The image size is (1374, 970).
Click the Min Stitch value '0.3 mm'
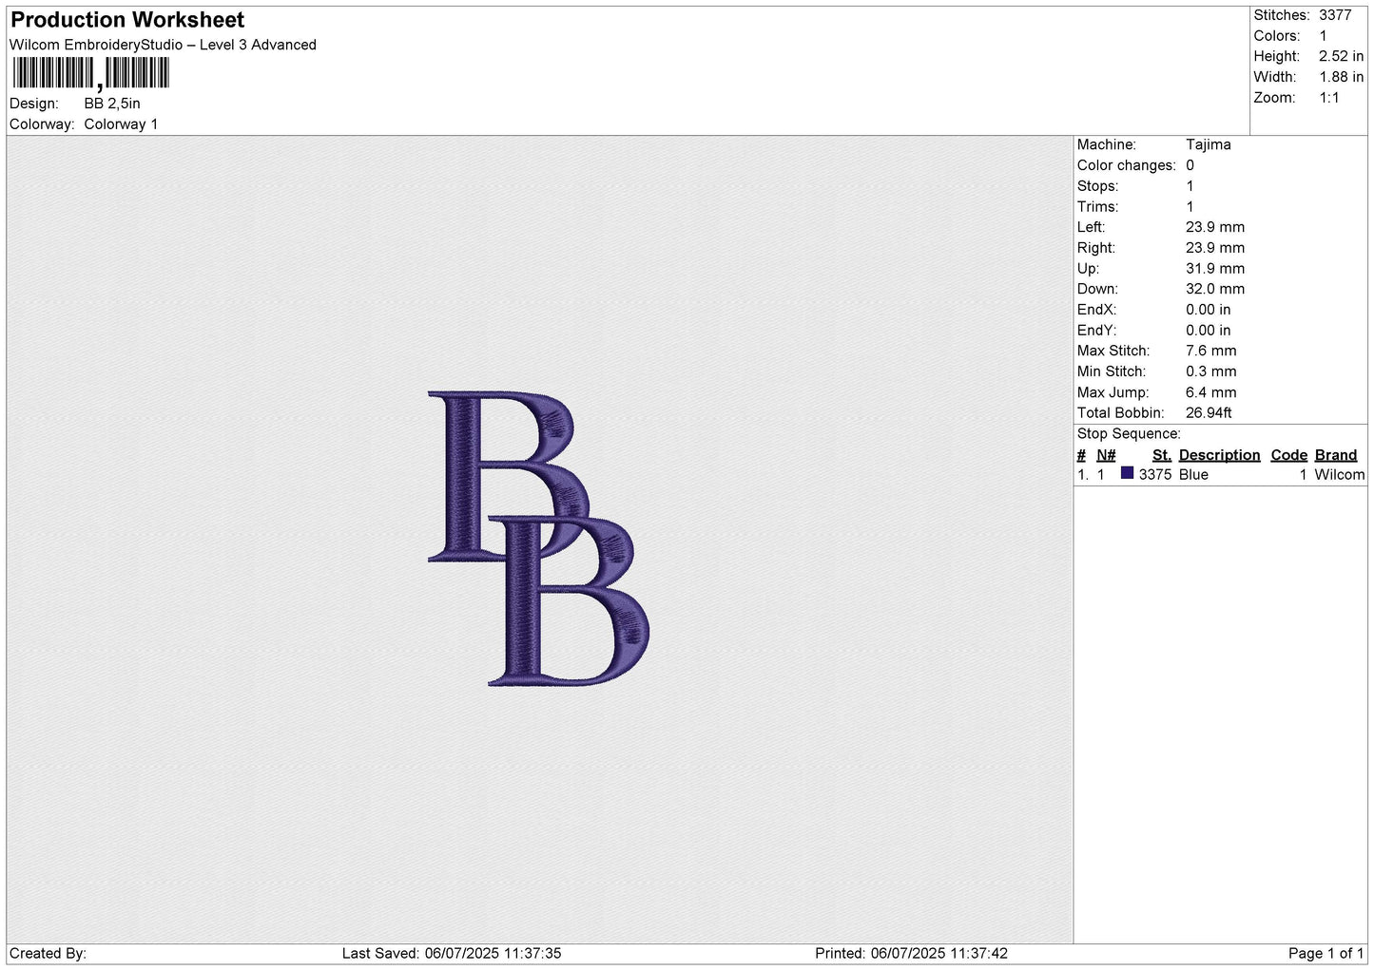[1210, 371]
